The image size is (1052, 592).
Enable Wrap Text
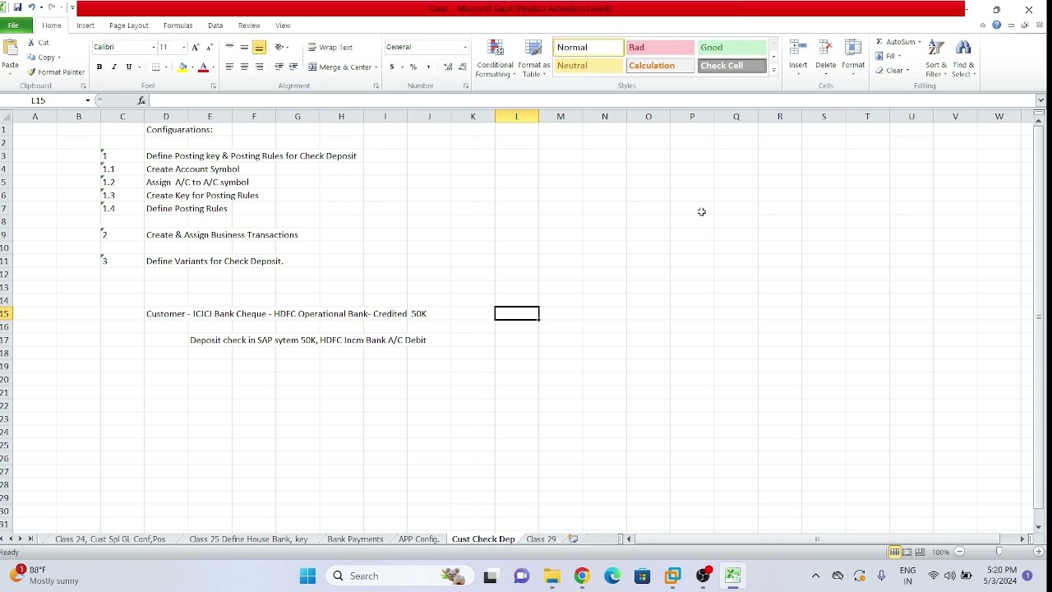point(330,48)
